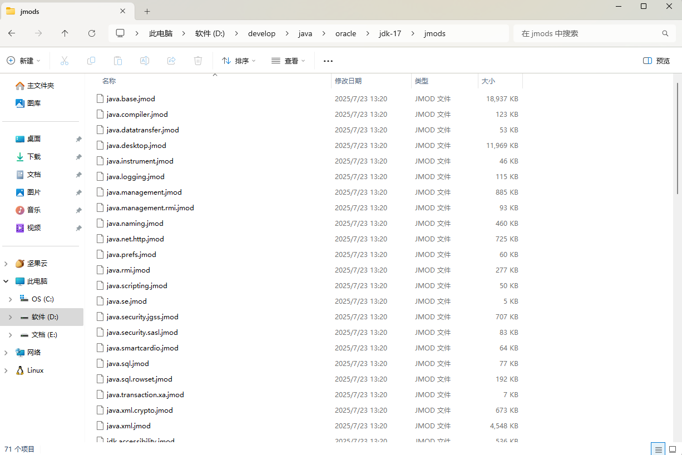
Task: Switch to details view icon
Action: point(658,449)
